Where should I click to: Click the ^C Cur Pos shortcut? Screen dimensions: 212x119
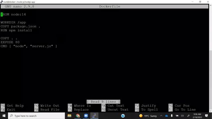(179, 106)
